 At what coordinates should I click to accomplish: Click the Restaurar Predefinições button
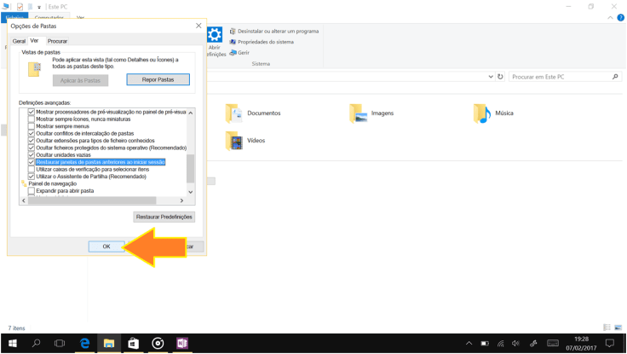[x=164, y=217]
